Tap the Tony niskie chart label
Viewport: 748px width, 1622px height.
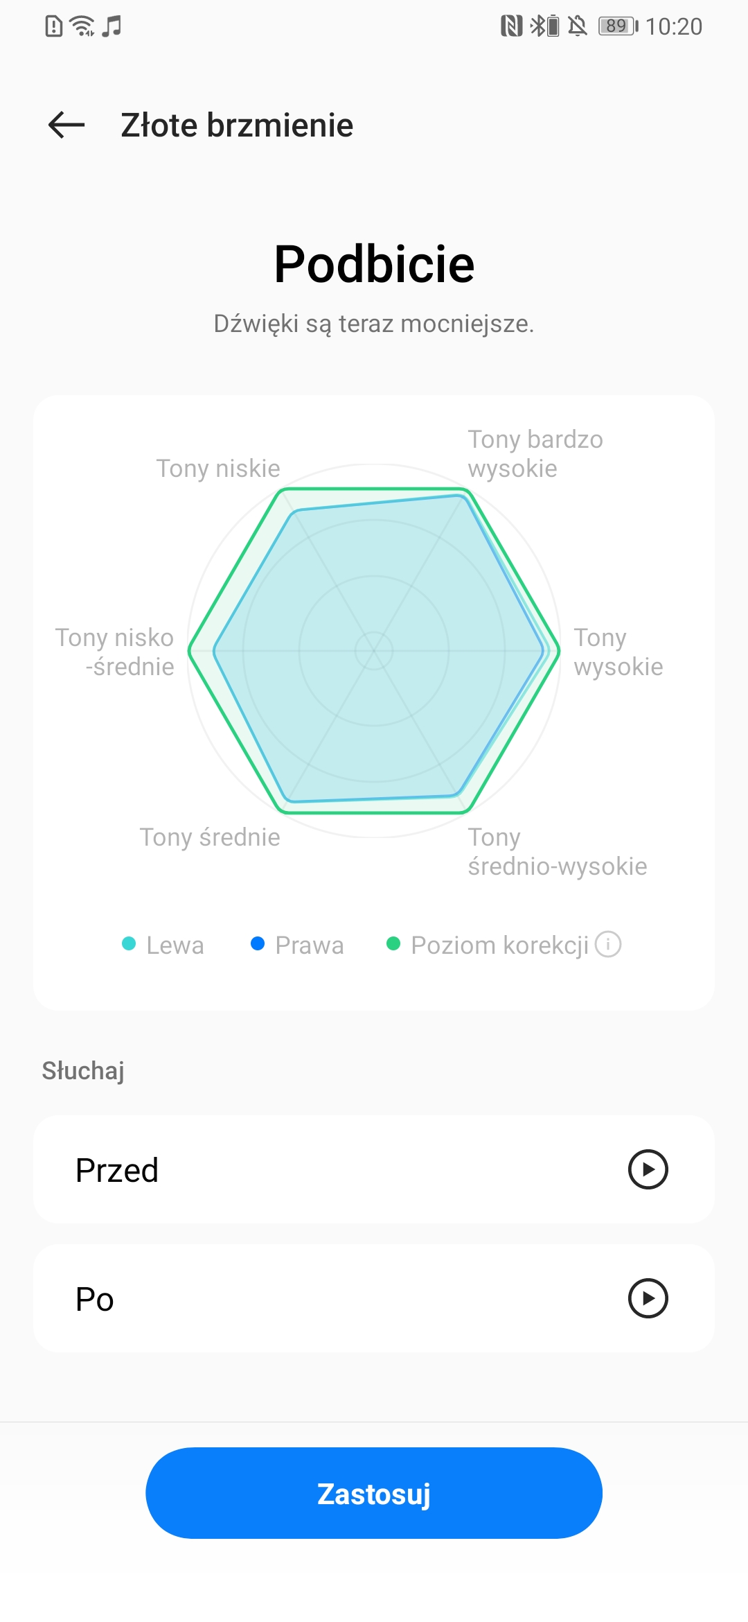coord(218,469)
